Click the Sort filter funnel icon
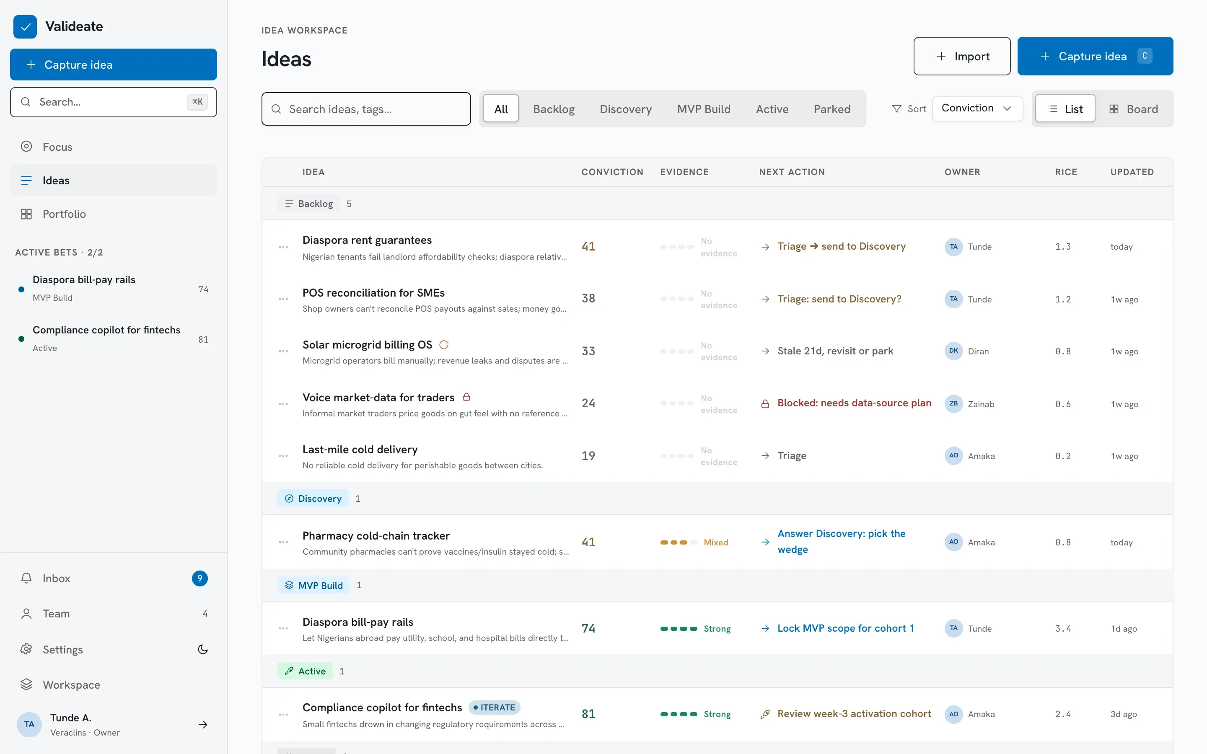The height and width of the screenshot is (754, 1207). tap(896, 109)
